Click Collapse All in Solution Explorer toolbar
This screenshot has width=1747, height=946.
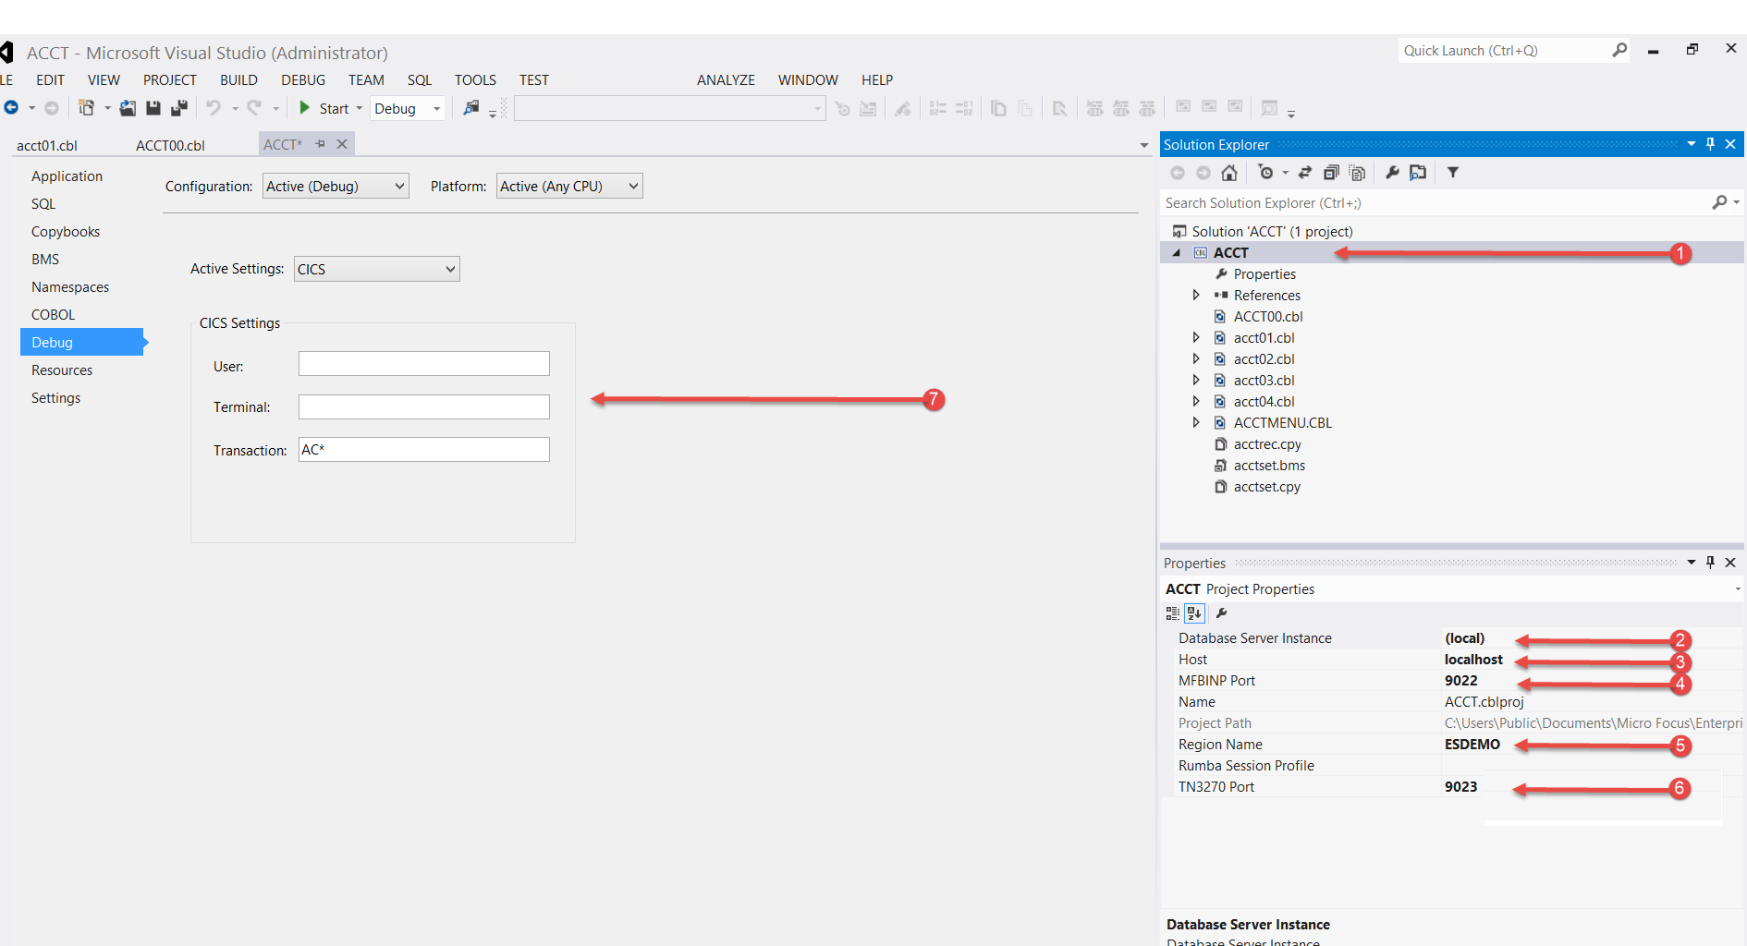pyautogui.click(x=1331, y=173)
